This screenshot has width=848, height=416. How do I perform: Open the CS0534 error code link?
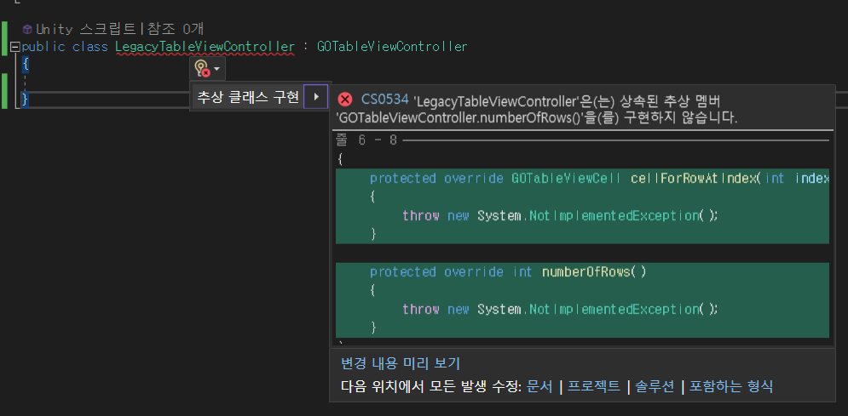tap(385, 100)
